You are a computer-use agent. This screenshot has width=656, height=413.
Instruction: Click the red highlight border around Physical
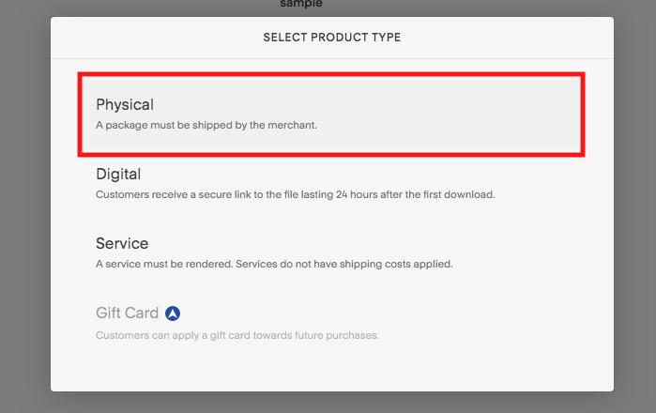(331, 74)
